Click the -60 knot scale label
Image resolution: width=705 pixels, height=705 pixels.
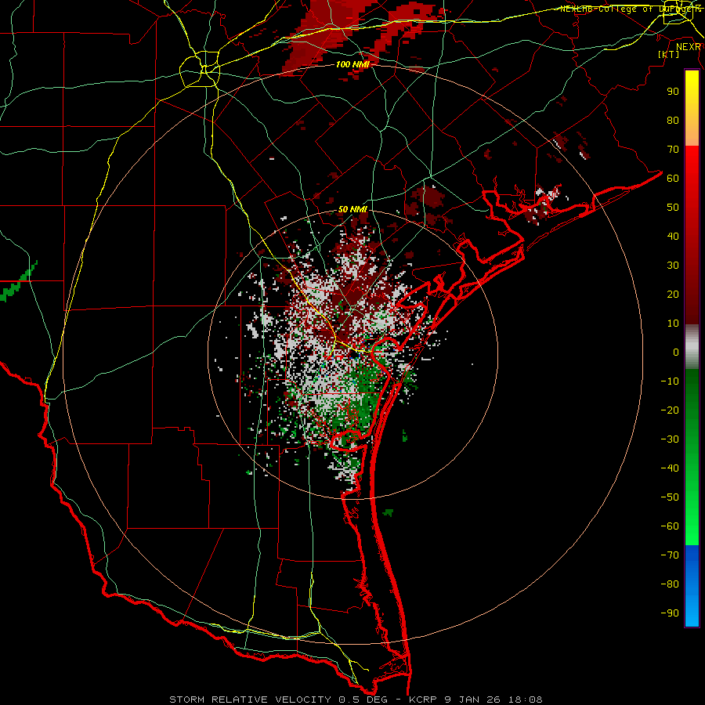click(x=670, y=526)
